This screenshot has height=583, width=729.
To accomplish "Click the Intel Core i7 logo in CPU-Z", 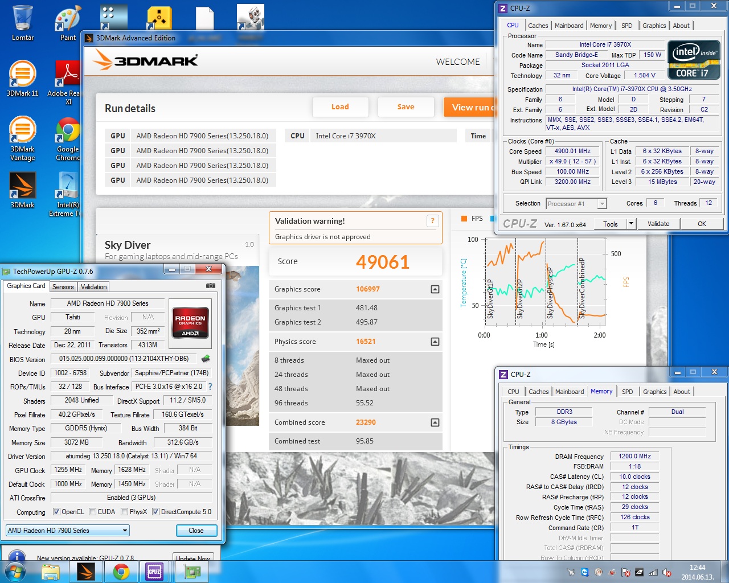I will [x=694, y=60].
